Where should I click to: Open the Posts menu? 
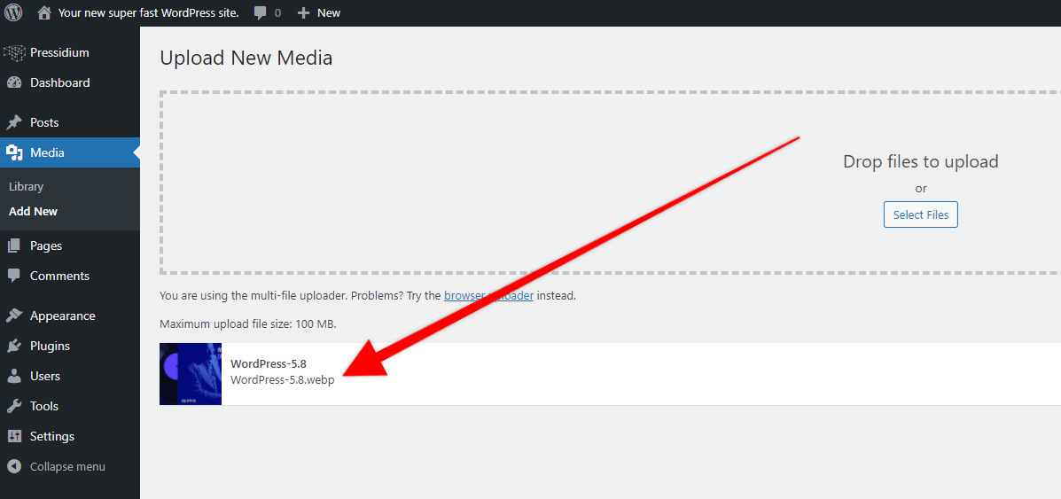point(70,122)
